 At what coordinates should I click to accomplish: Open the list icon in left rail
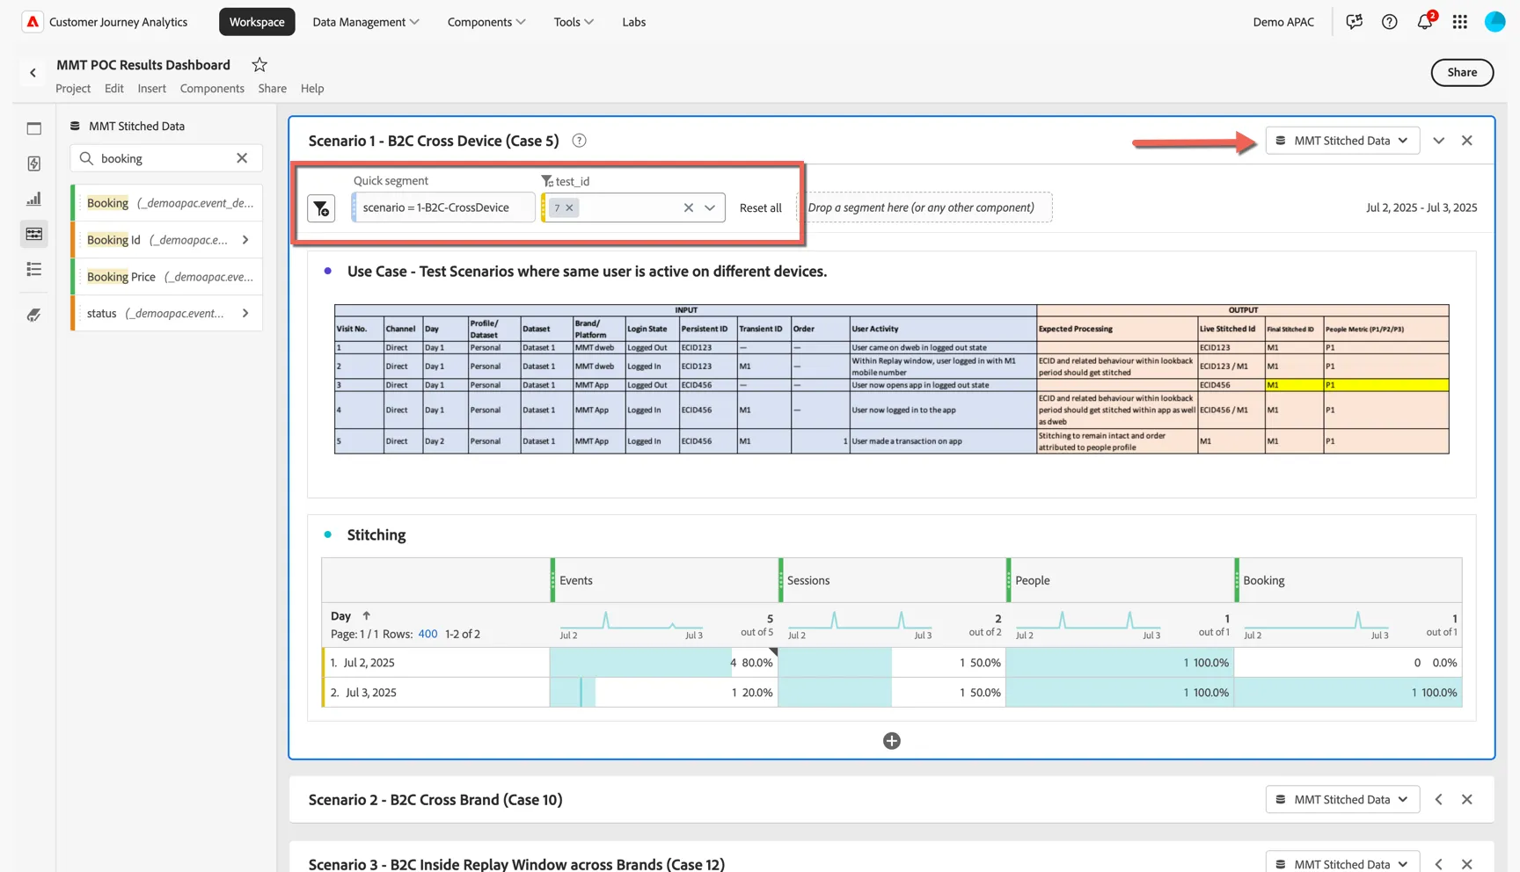click(x=34, y=269)
